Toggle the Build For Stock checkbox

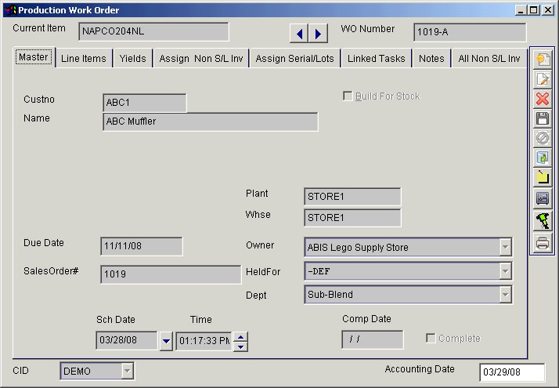(348, 96)
